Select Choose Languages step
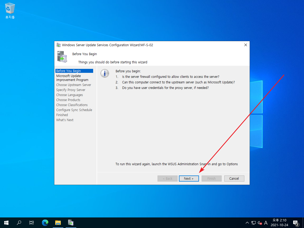 [70, 95]
